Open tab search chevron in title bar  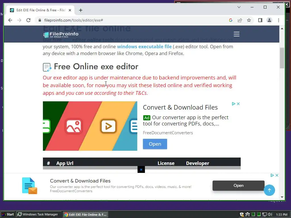[239, 7]
